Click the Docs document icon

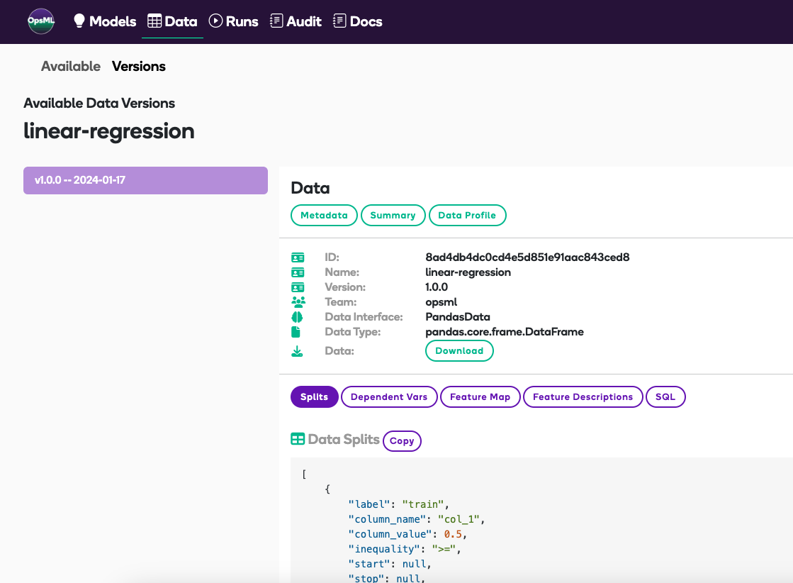click(339, 21)
